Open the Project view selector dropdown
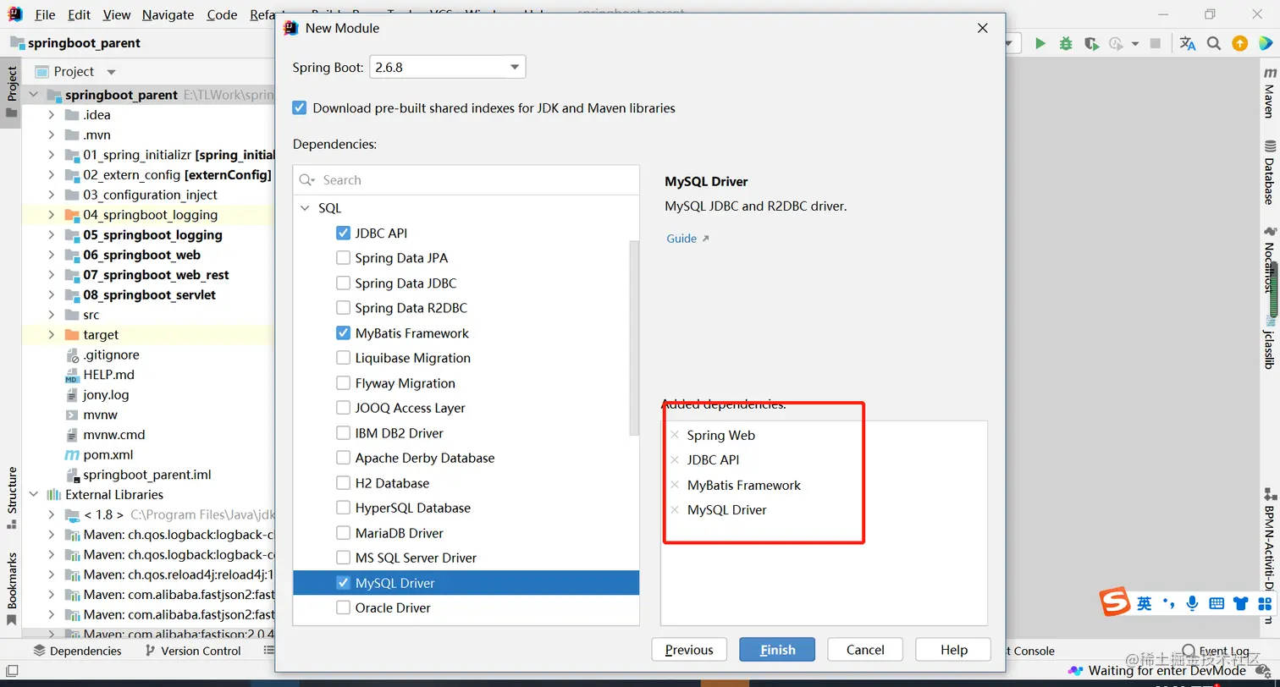Image resolution: width=1280 pixels, height=687 pixels. (x=111, y=72)
